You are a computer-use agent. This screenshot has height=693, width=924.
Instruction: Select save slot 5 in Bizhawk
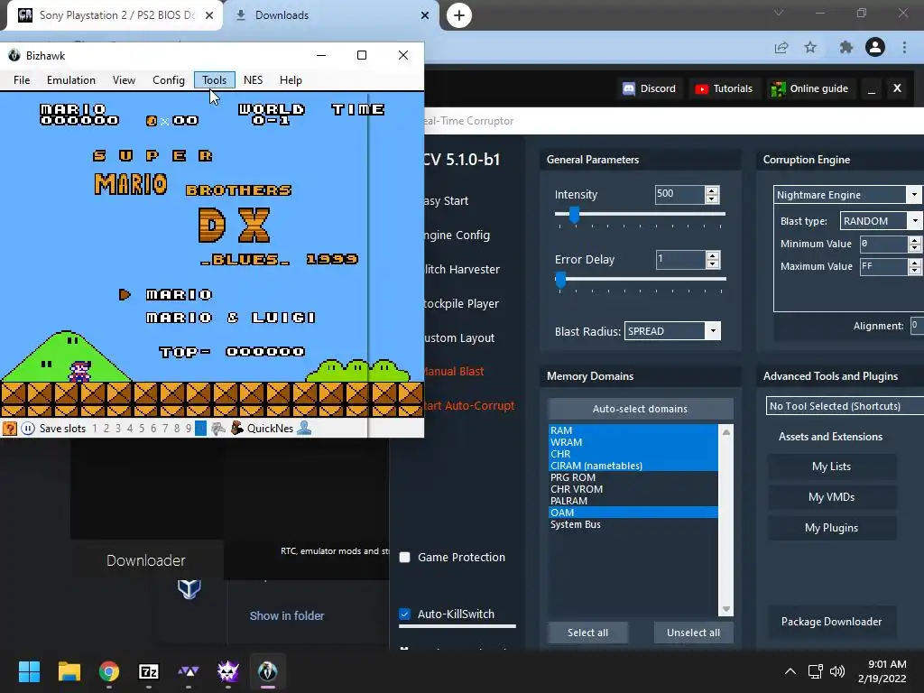pos(142,429)
